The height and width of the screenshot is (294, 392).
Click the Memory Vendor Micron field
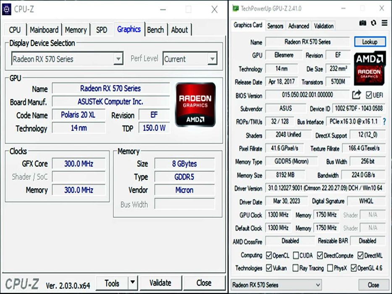point(184,190)
